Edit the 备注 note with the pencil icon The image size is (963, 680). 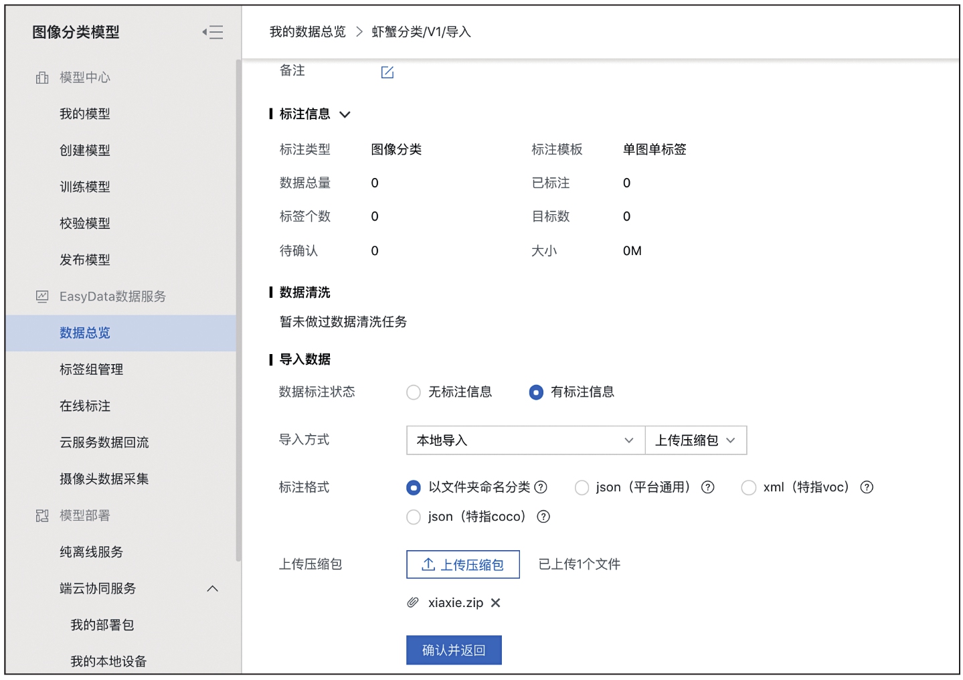(387, 72)
